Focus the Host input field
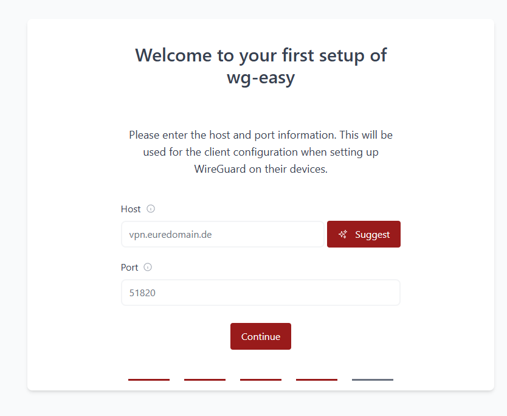This screenshot has width=507, height=416. point(222,234)
